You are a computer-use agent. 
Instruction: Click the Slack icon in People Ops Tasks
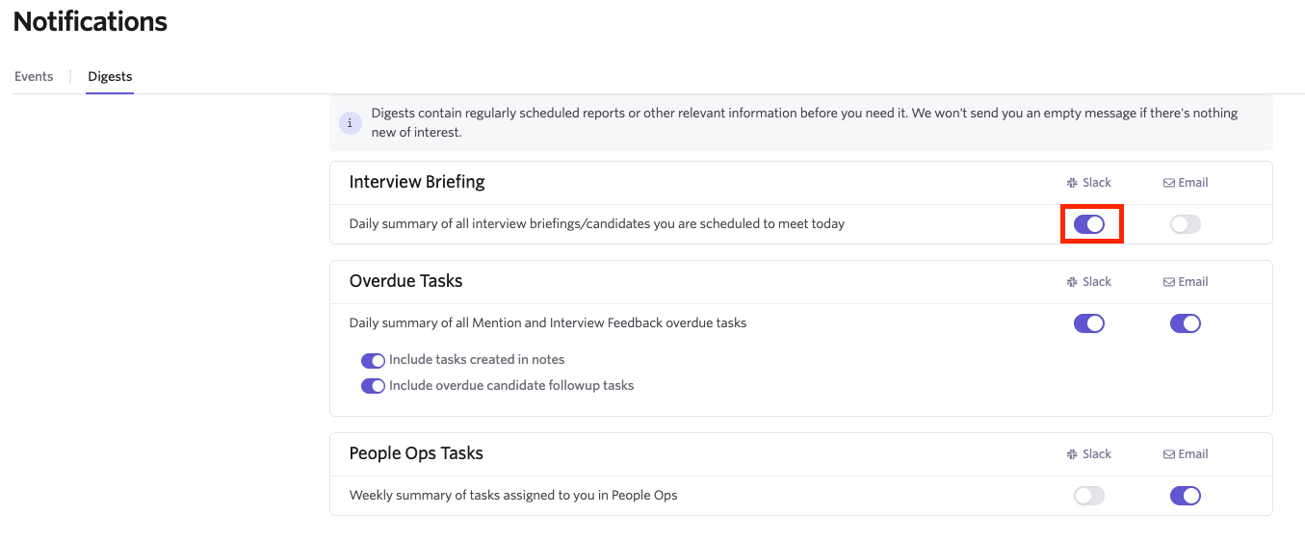[1071, 454]
